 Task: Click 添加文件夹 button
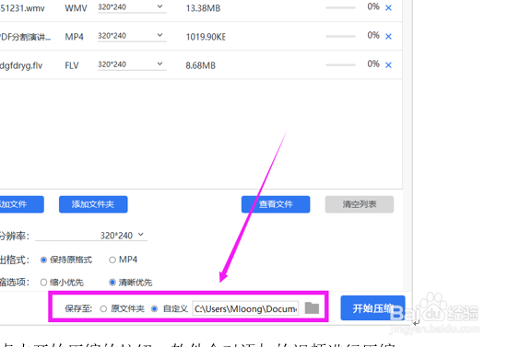click(x=93, y=204)
